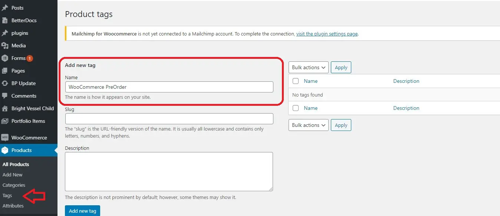Click inside the Slug text field
Screen dimensions: 500x216
pyautogui.click(x=169, y=119)
